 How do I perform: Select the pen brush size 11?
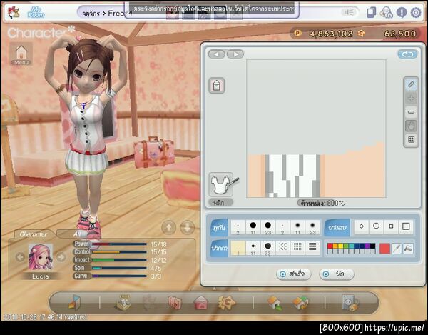[x=253, y=248]
